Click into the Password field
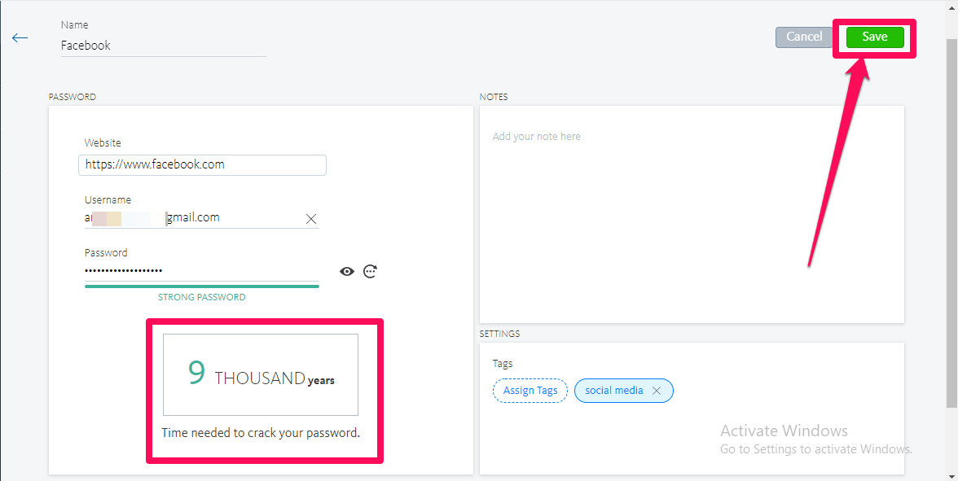 (x=202, y=271)
